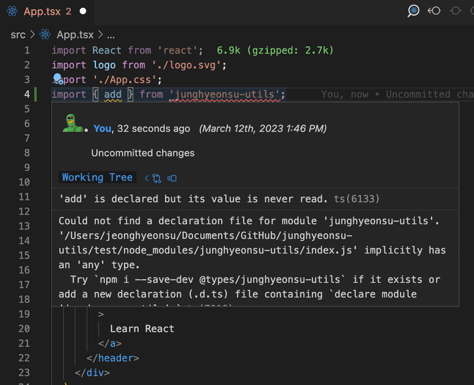This screenshot has height=385, width=474.
Task: Click the './App.css' string on line 3
Action: (124, 79)
